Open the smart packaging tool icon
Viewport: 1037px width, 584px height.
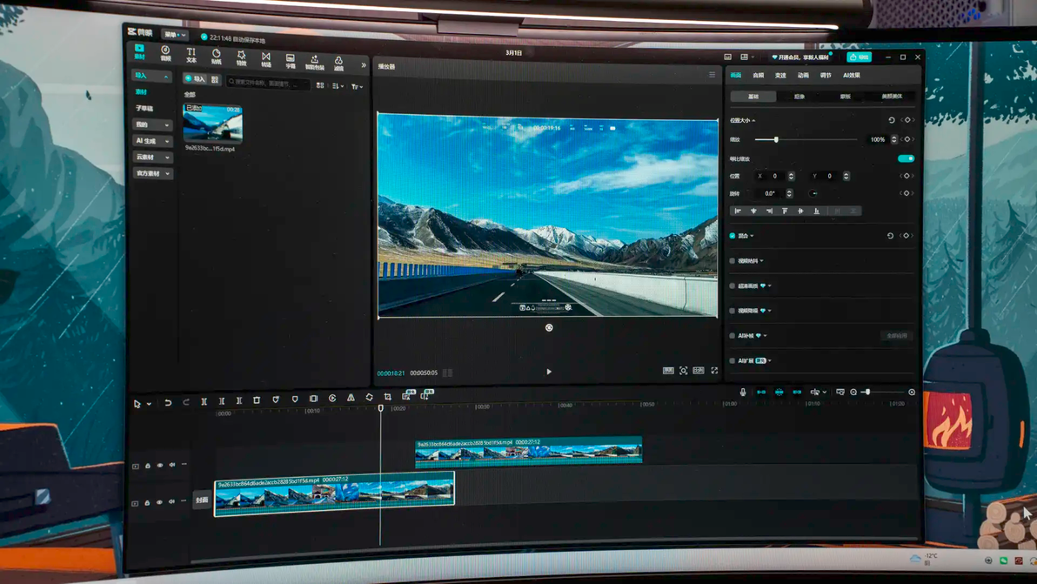pyautogui.click(x=315, y=62)
